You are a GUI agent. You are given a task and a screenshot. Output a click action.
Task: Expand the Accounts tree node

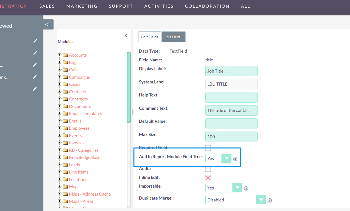pyautogui.click(x=60, y=55)
